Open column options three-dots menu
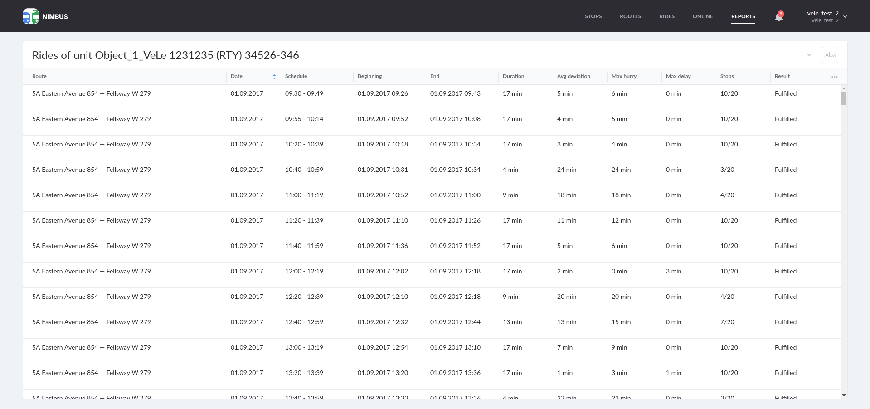This screenshot has width=870, height=409. click(834, 77)
